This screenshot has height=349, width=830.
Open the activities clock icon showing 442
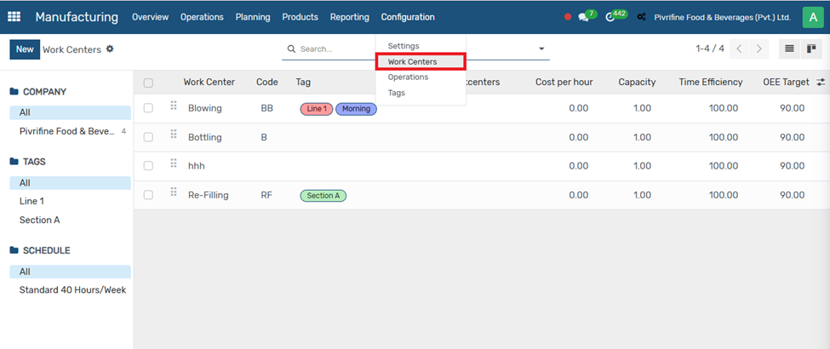click(611, 17)
